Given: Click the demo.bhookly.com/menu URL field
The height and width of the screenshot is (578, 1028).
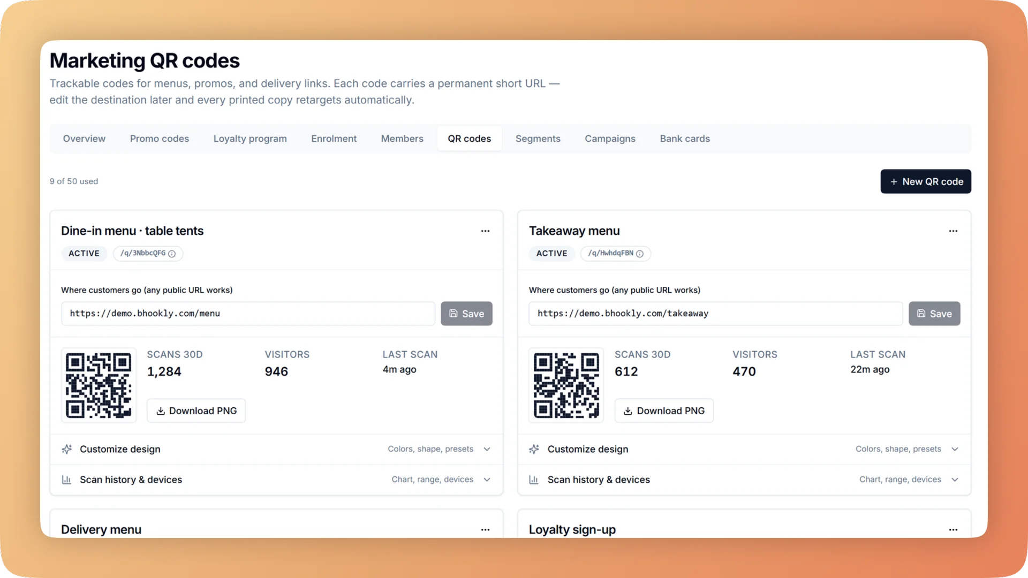Looking at the screenshot, I should (248, 314).
